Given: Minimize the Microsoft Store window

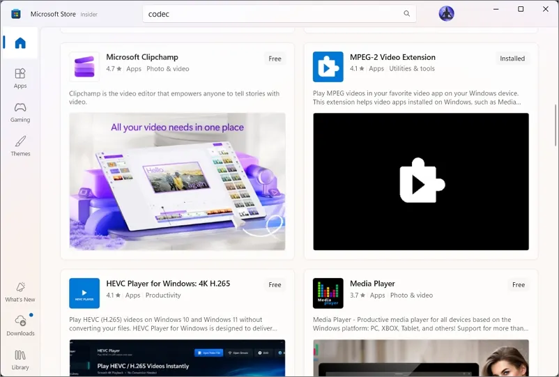Looking at the screenshot, I should point(496,9).
